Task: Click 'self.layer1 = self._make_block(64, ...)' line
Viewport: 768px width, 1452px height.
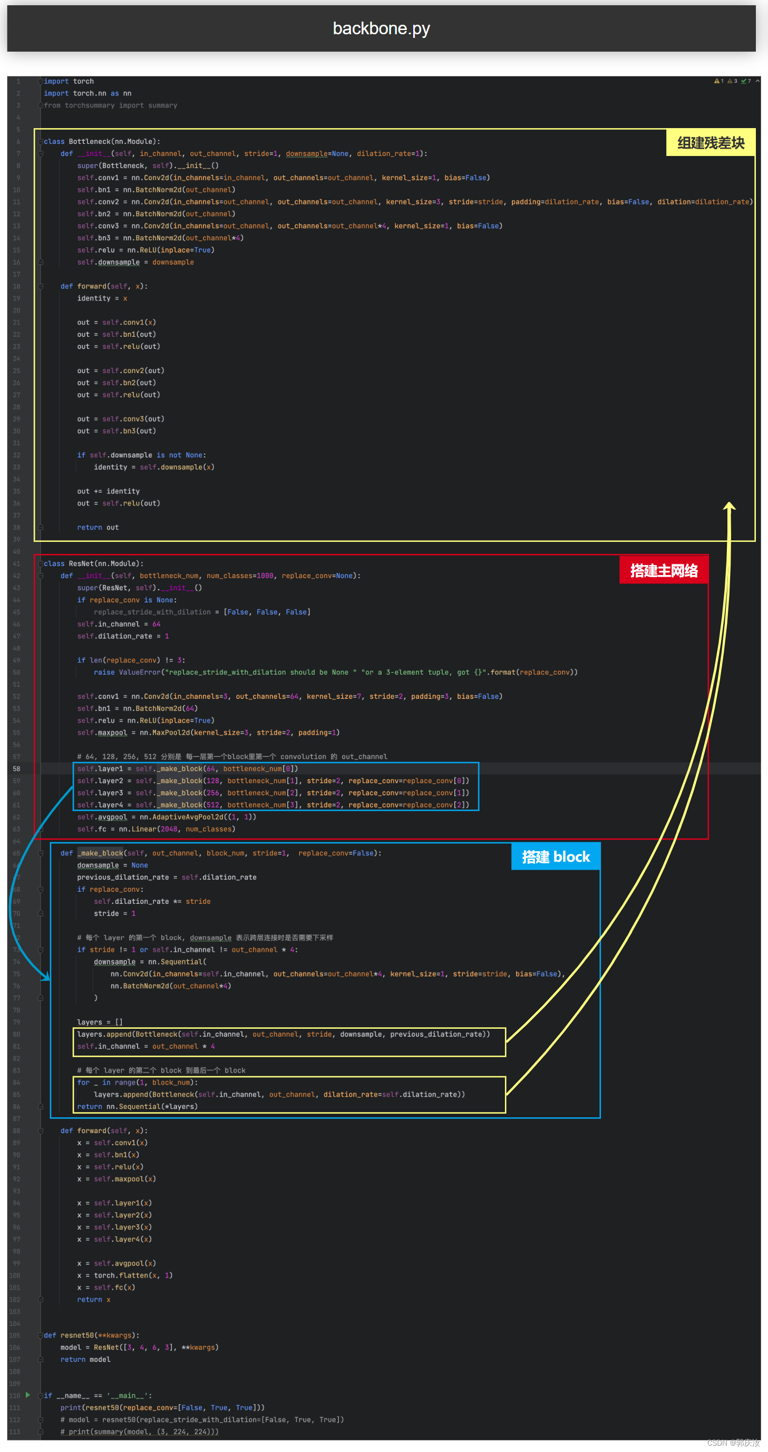Action: 188,769
